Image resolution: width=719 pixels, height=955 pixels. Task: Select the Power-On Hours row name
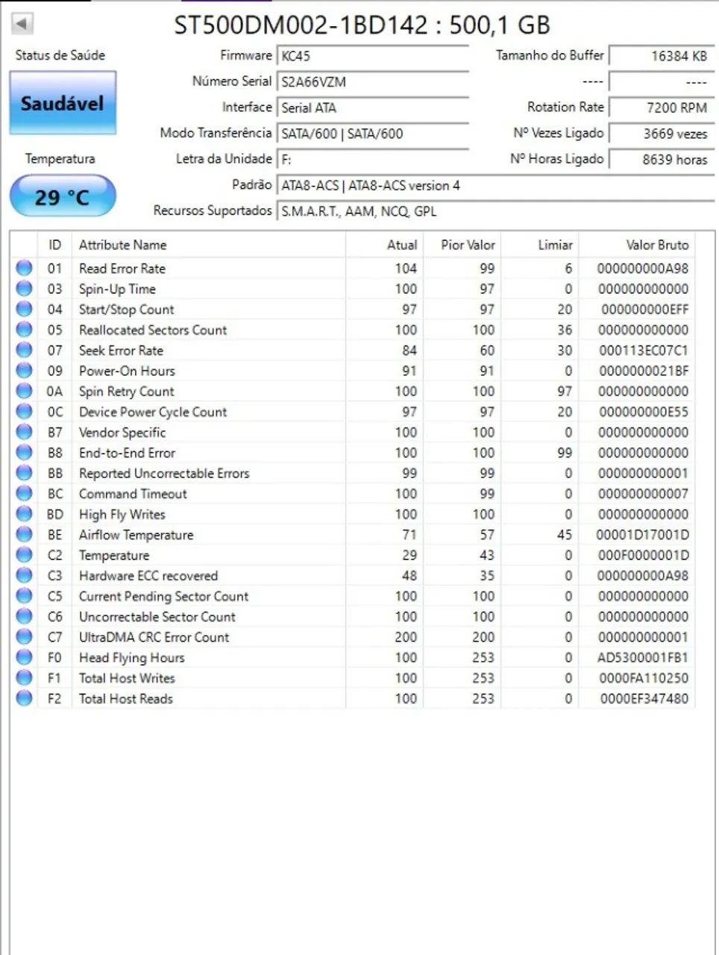coord(127,371)
